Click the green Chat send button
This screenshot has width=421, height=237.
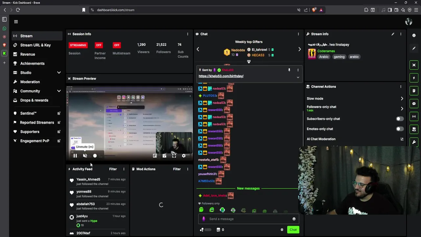(293, 230)
